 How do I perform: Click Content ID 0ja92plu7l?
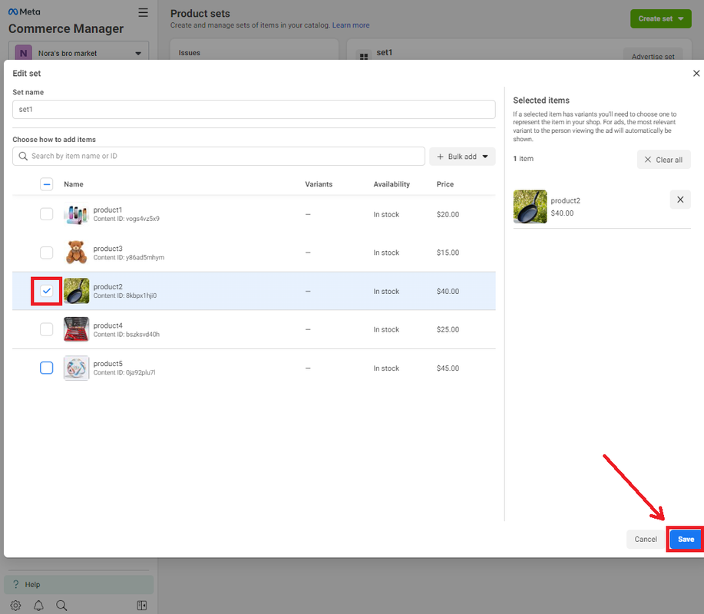coord(124,372)
